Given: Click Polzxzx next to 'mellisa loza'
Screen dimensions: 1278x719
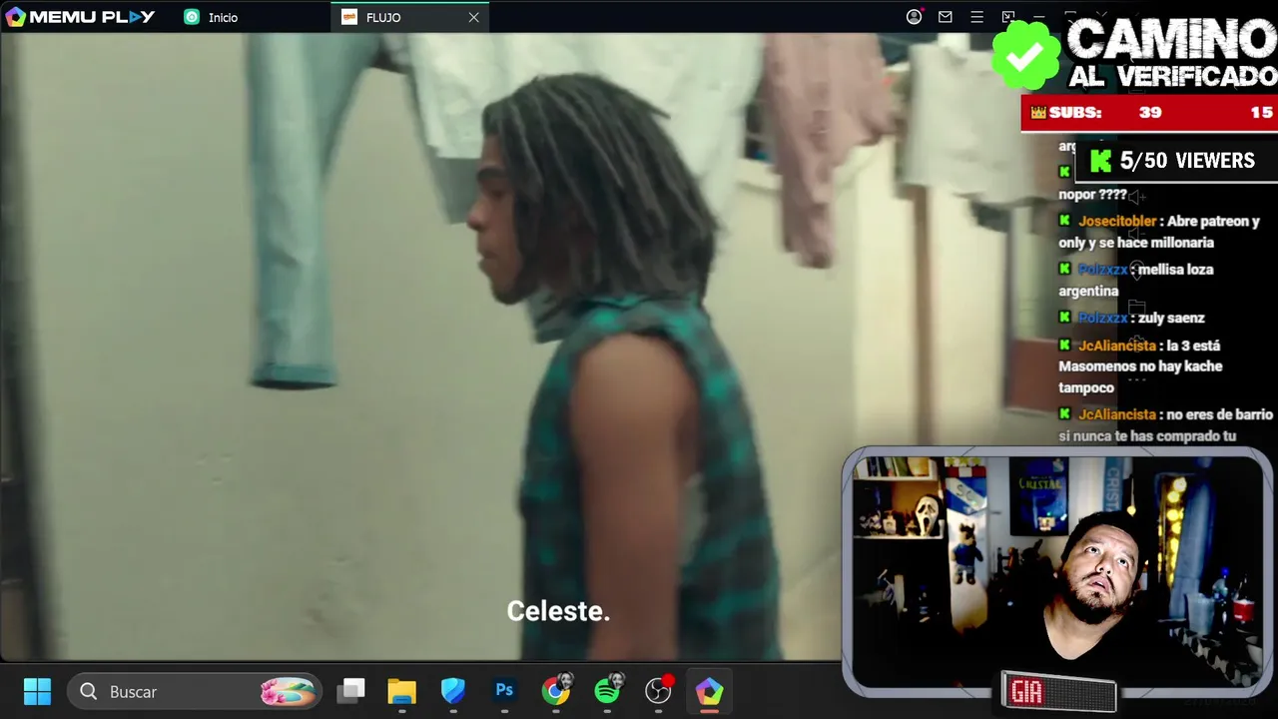Looking at the screenshot, I should 1103,270.
